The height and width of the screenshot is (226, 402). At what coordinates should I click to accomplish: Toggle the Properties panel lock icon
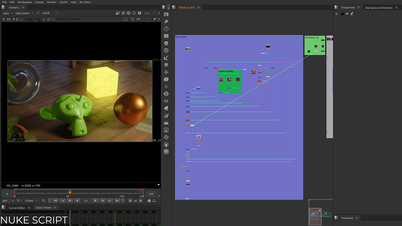342,14
